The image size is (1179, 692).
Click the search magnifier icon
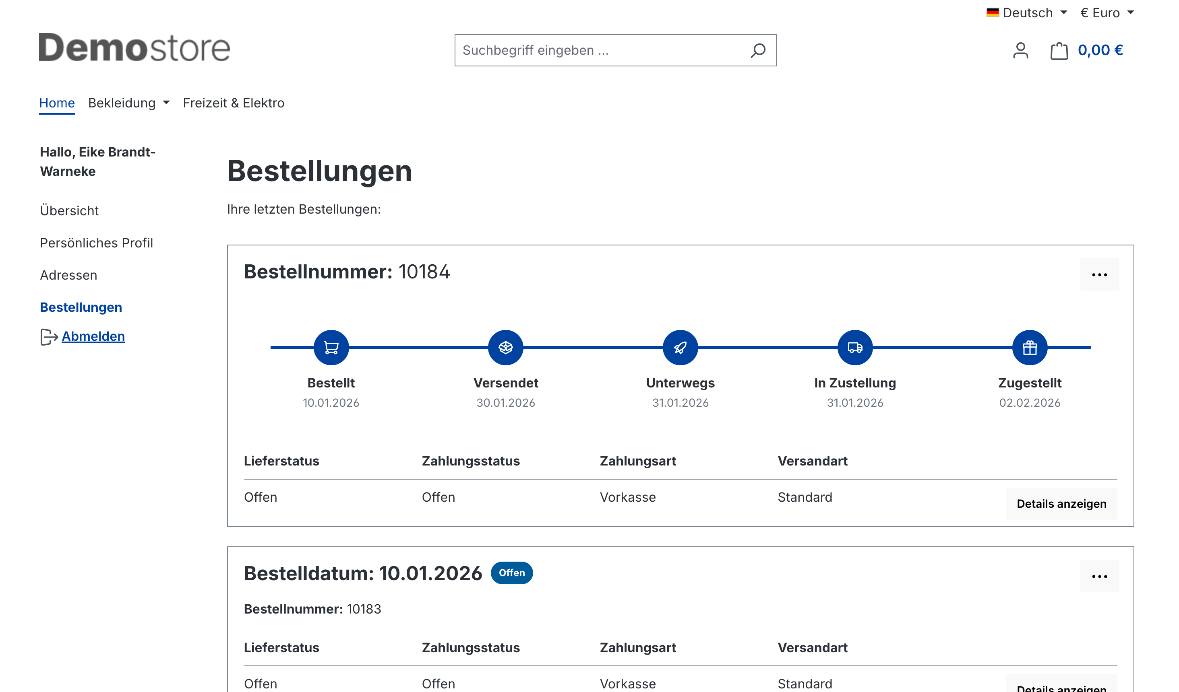758,50
